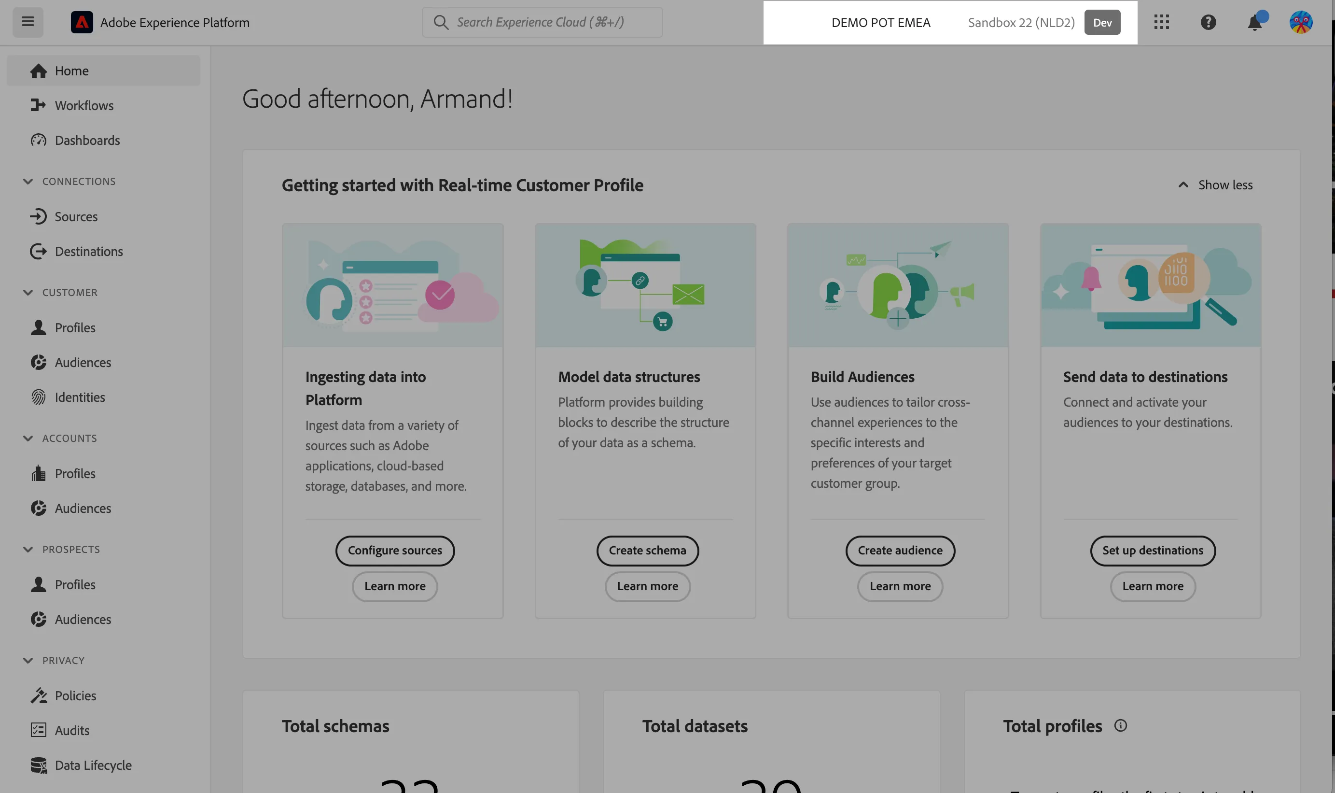This screenshot has width=1335, height=793.
Task: Open the user profile avatar
Action: 1301,22
